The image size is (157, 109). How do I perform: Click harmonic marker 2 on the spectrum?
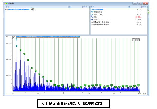pyautogui.click(x=20, y=50)
